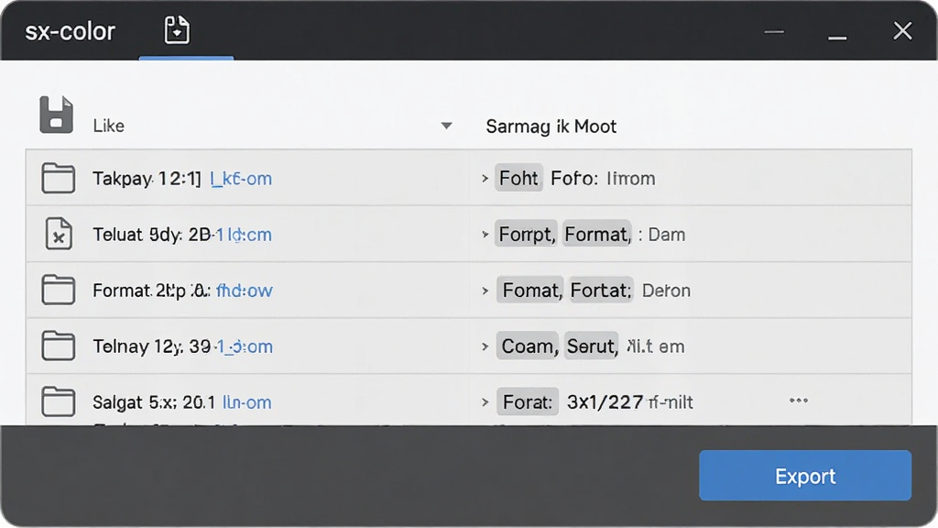Click the Fomat tag
The image size is (938, 528).
(x=530, y=291)
